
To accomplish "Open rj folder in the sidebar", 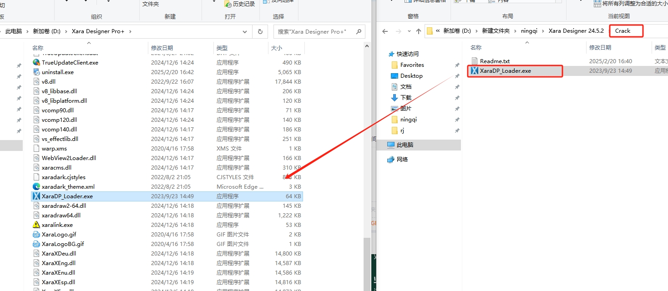I will [x=402, y=130].
